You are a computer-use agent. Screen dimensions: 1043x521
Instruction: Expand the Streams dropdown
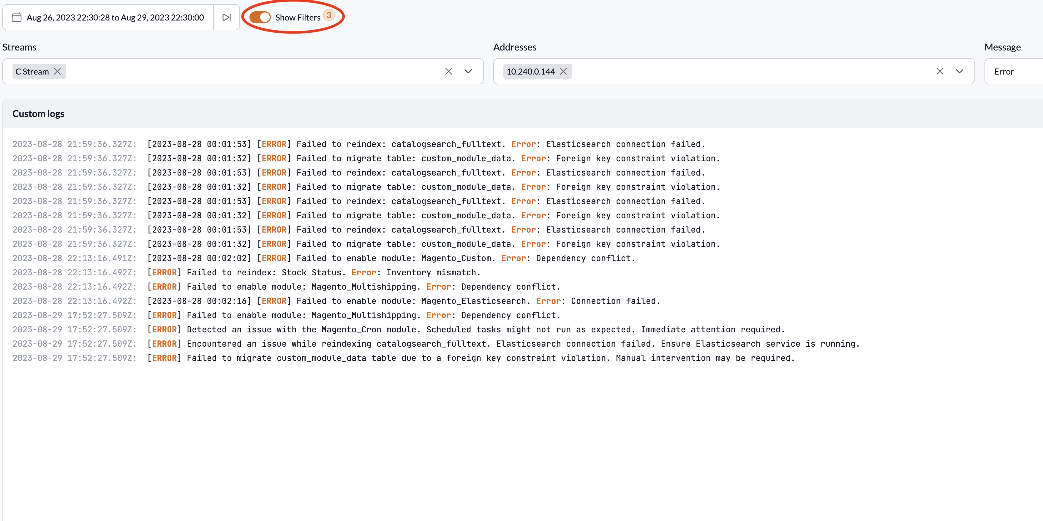coord(468,71)
